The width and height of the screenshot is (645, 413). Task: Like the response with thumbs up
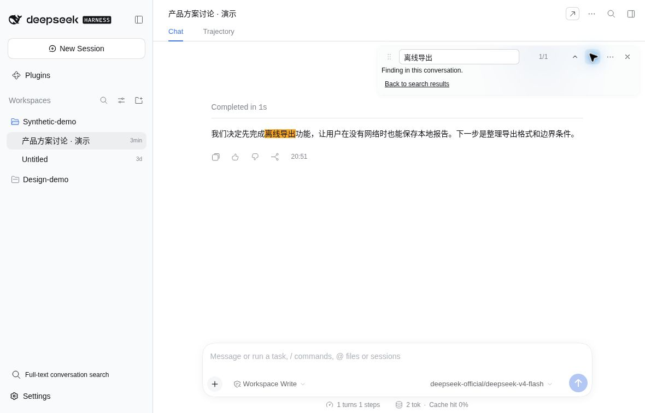click(235, 157)
